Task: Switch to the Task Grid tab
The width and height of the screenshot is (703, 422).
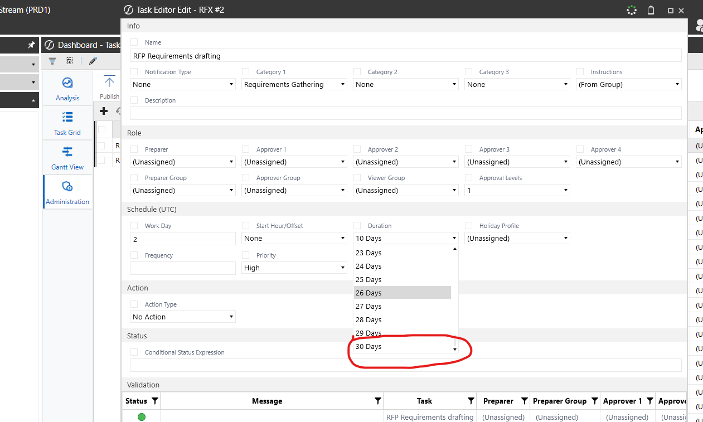Action: coord(67,123)
